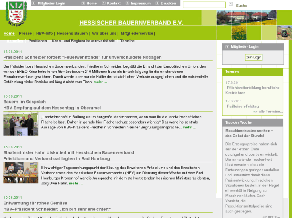292x218 pixels.
Task: Click the yellow flower field banner image
Action: 239,33
